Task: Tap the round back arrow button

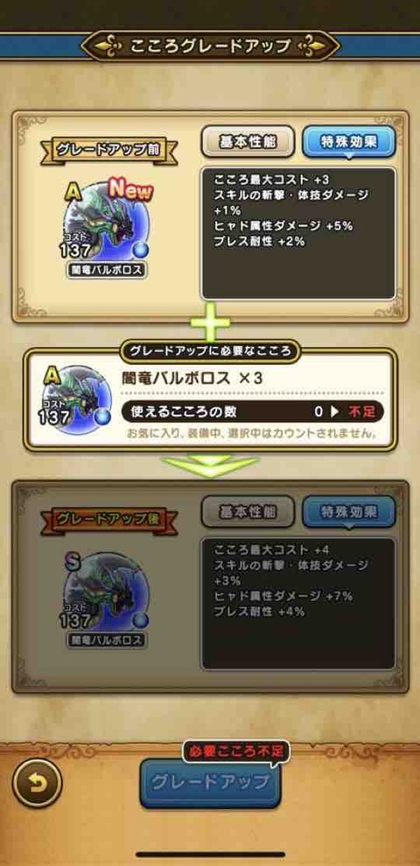Action: [37, 783]
